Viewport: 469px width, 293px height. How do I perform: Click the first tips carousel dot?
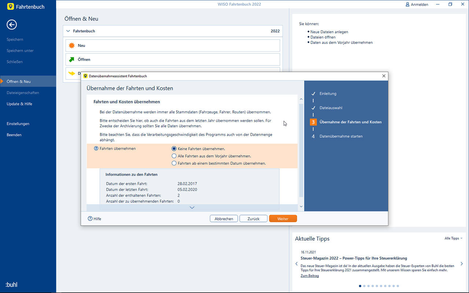360,286
